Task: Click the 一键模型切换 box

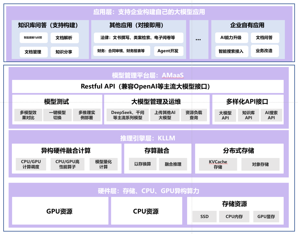Action: point(57,115)
